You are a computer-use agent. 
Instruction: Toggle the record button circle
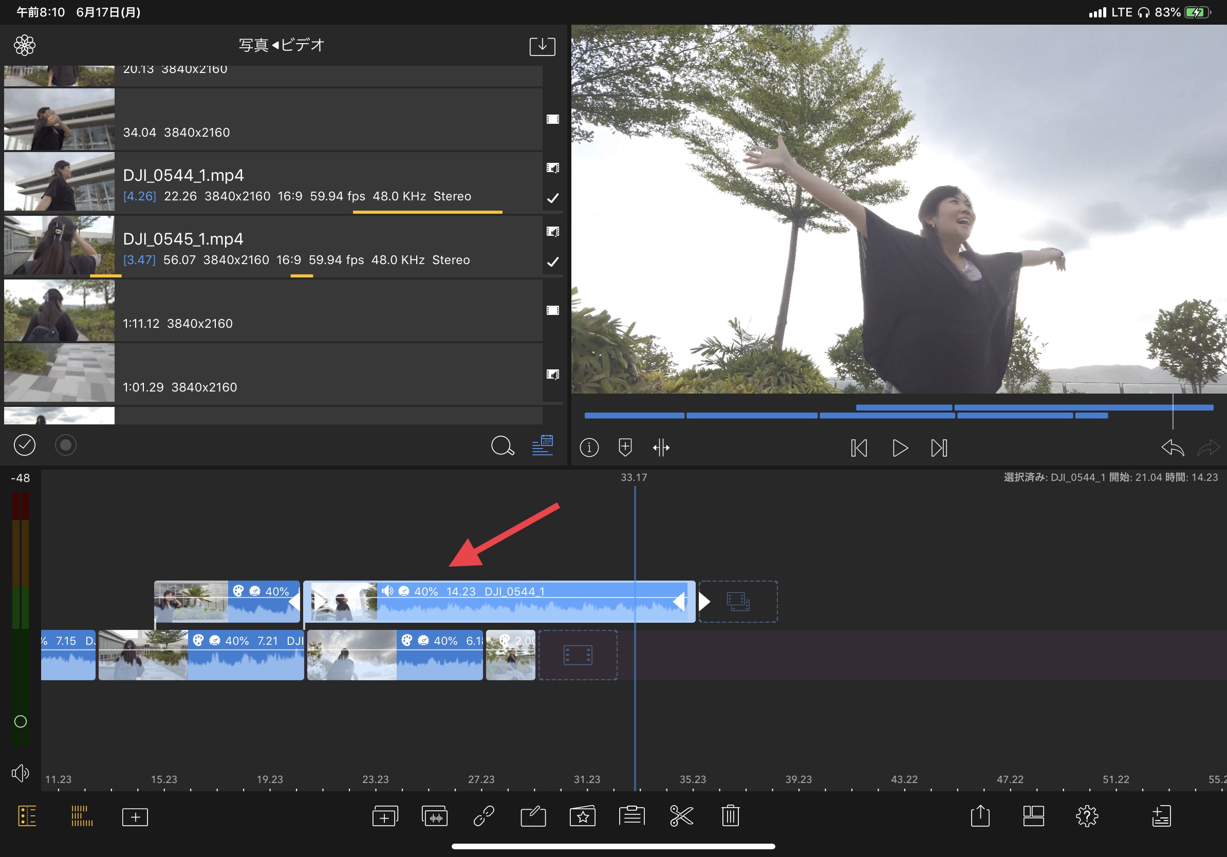[65, 445]
